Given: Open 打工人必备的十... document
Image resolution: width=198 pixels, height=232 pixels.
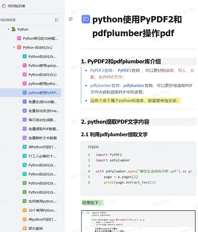Looking at the screenshot, I should pos(42,156).
